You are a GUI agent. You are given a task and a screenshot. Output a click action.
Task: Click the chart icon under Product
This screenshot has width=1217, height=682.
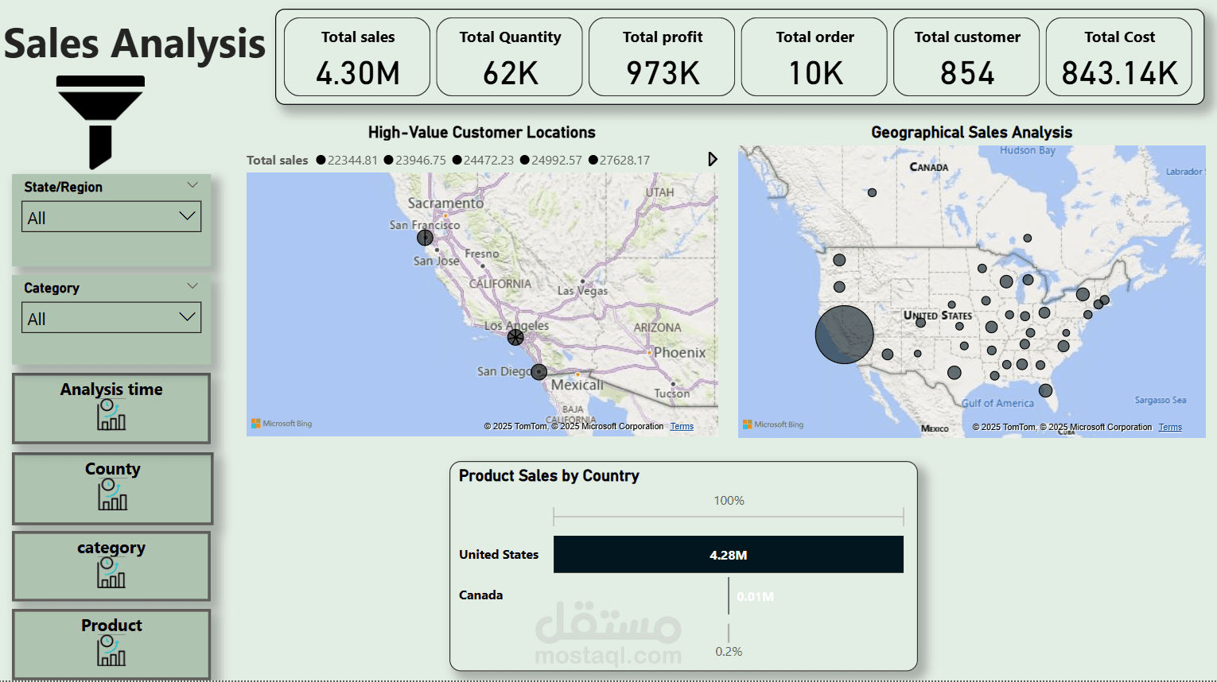[x=111, y=650]
